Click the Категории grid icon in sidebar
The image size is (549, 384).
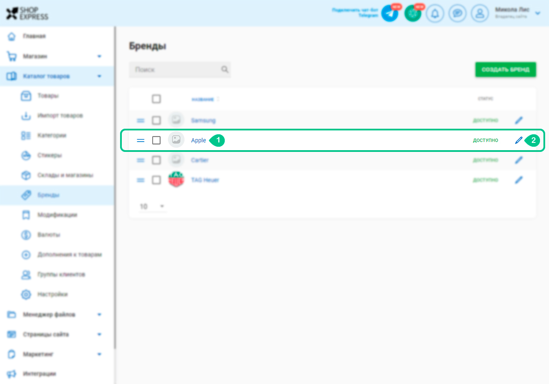tap(26, 136)
